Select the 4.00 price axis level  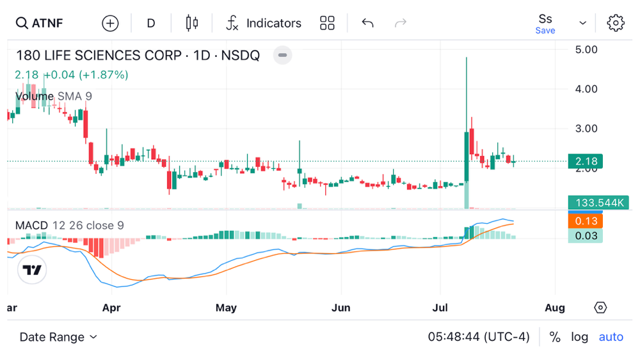point(586,89)
